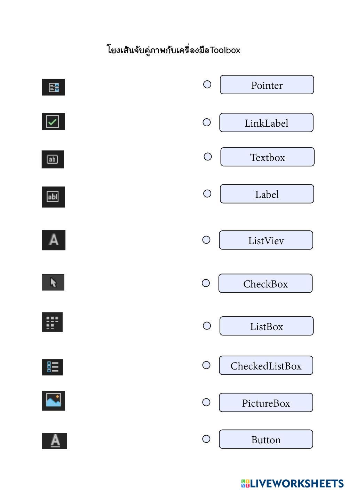Click the ListBox label box
Image resolution: width=348 pixels, height=492 pixels.
[x=266, y=326]
